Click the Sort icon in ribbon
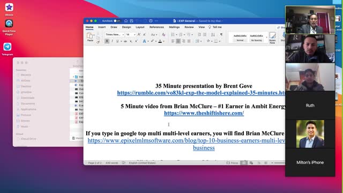This screenshot has width=343, height=193. [x=213, y=34]
